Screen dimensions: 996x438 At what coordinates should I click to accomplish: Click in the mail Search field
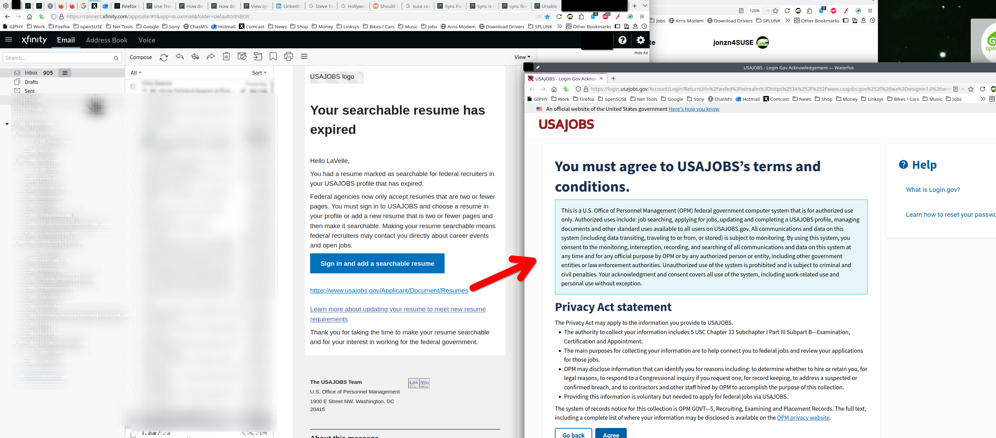pos(58,58)
